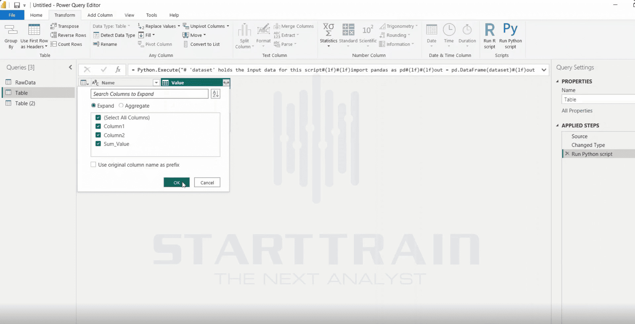Click Cancel in expand dialog
Viewport: 635px width, 324px height.
coord(207,182)
